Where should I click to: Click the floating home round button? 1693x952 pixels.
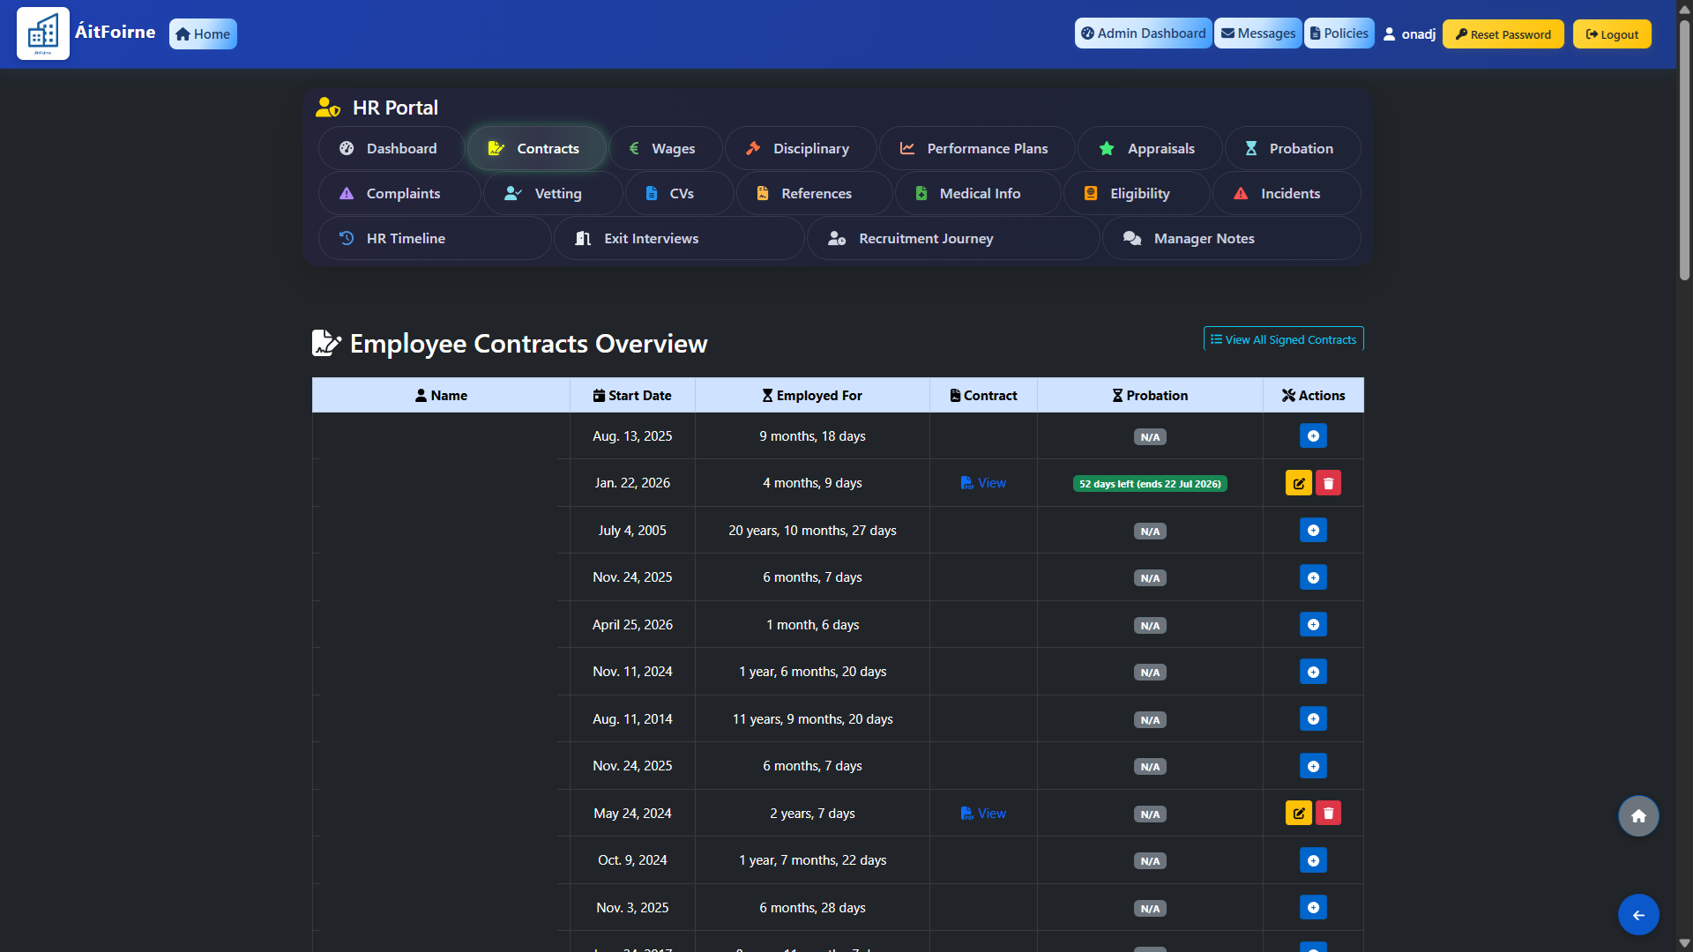(1638, 816)
